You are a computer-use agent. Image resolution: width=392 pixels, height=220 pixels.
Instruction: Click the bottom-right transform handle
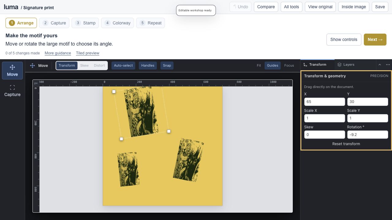[169, 131]
